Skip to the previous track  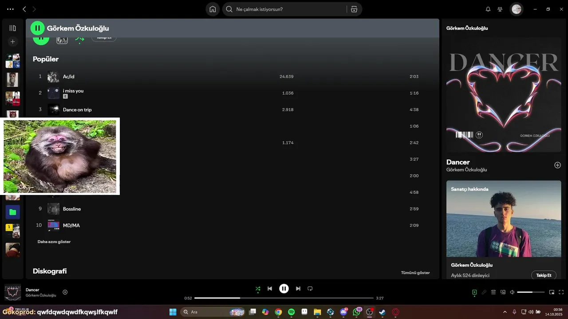coord(270,289)
